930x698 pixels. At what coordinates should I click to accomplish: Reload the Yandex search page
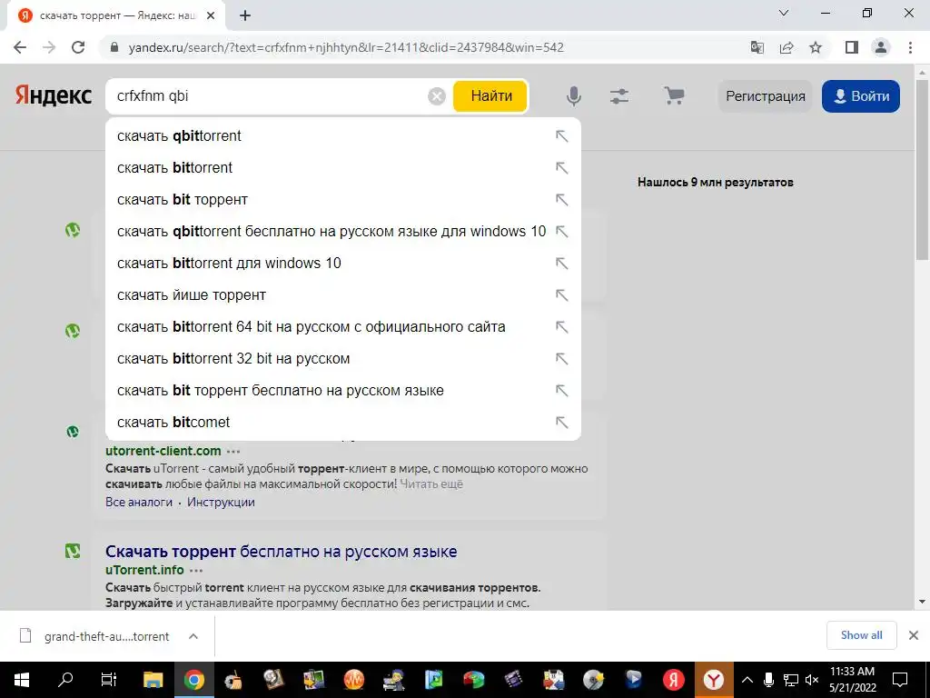pos(78,47)
